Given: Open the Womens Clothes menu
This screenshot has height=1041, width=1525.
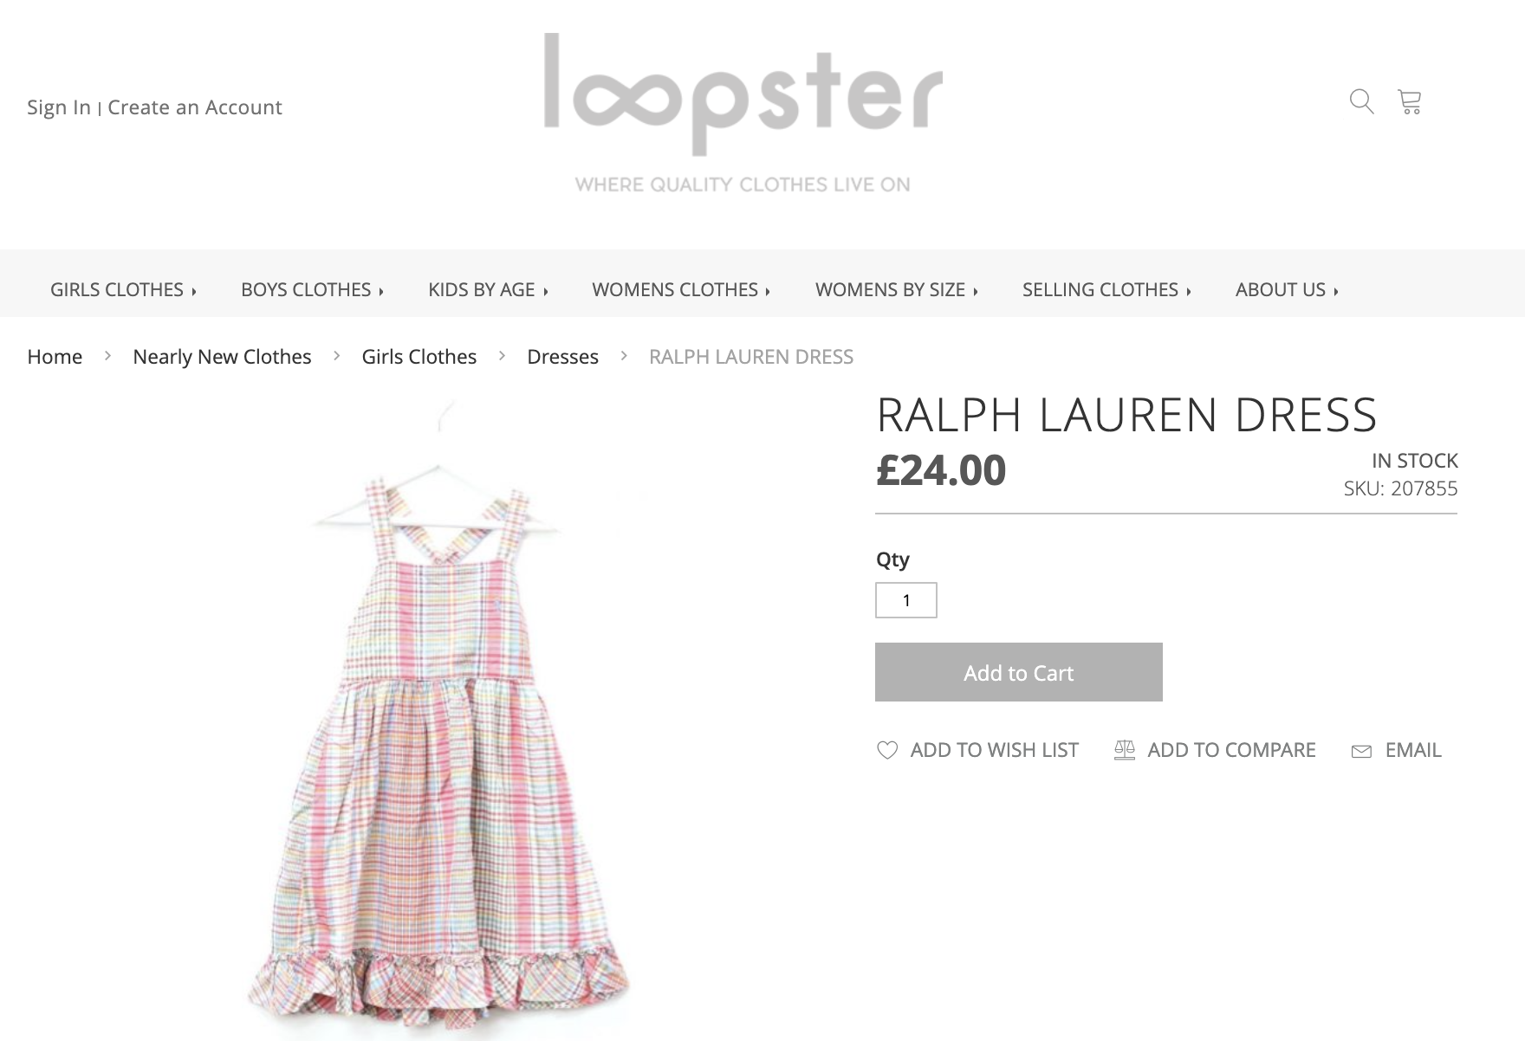Looking at the screenshot, I should tap(681, 289).
